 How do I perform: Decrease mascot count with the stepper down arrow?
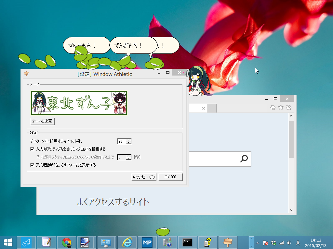pyautogui.click(x=129, y=143)
